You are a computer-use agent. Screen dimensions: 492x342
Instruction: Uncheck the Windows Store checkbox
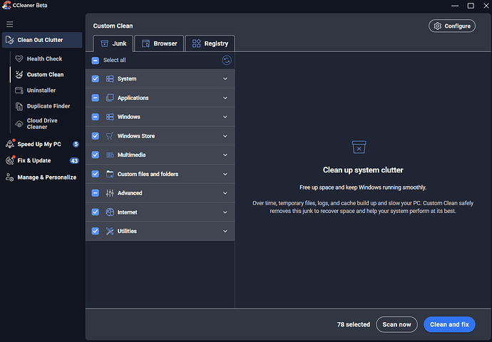coord(96,136)
